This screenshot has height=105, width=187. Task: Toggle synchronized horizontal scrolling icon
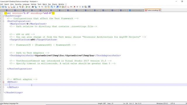[x=48, y=7]
